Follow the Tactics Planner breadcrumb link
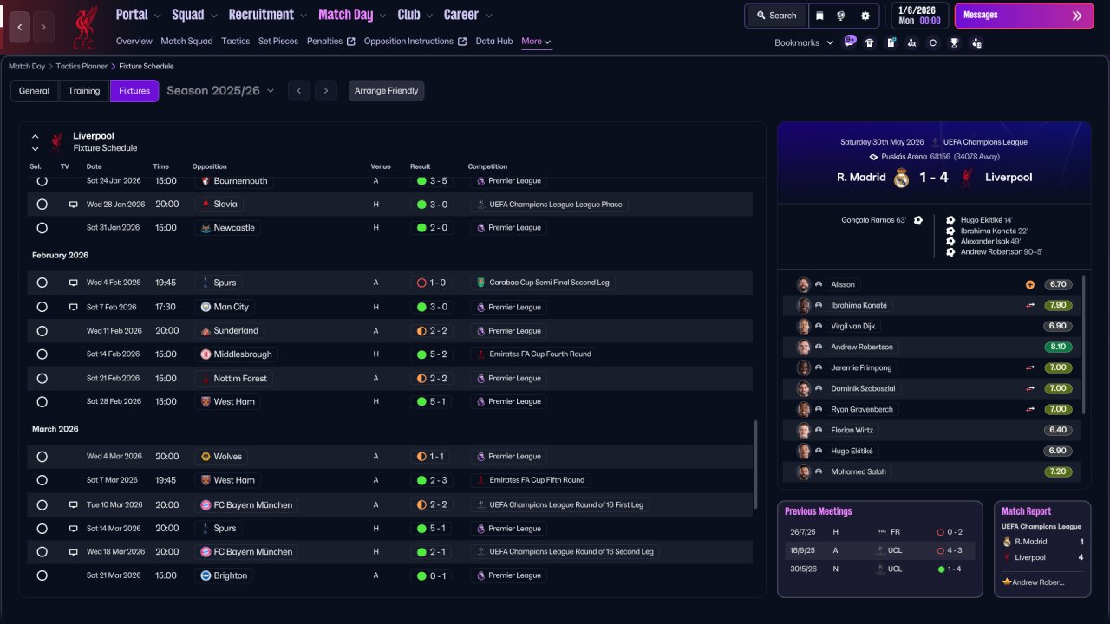Viewport: 1110px width, 624px height. 81,66
